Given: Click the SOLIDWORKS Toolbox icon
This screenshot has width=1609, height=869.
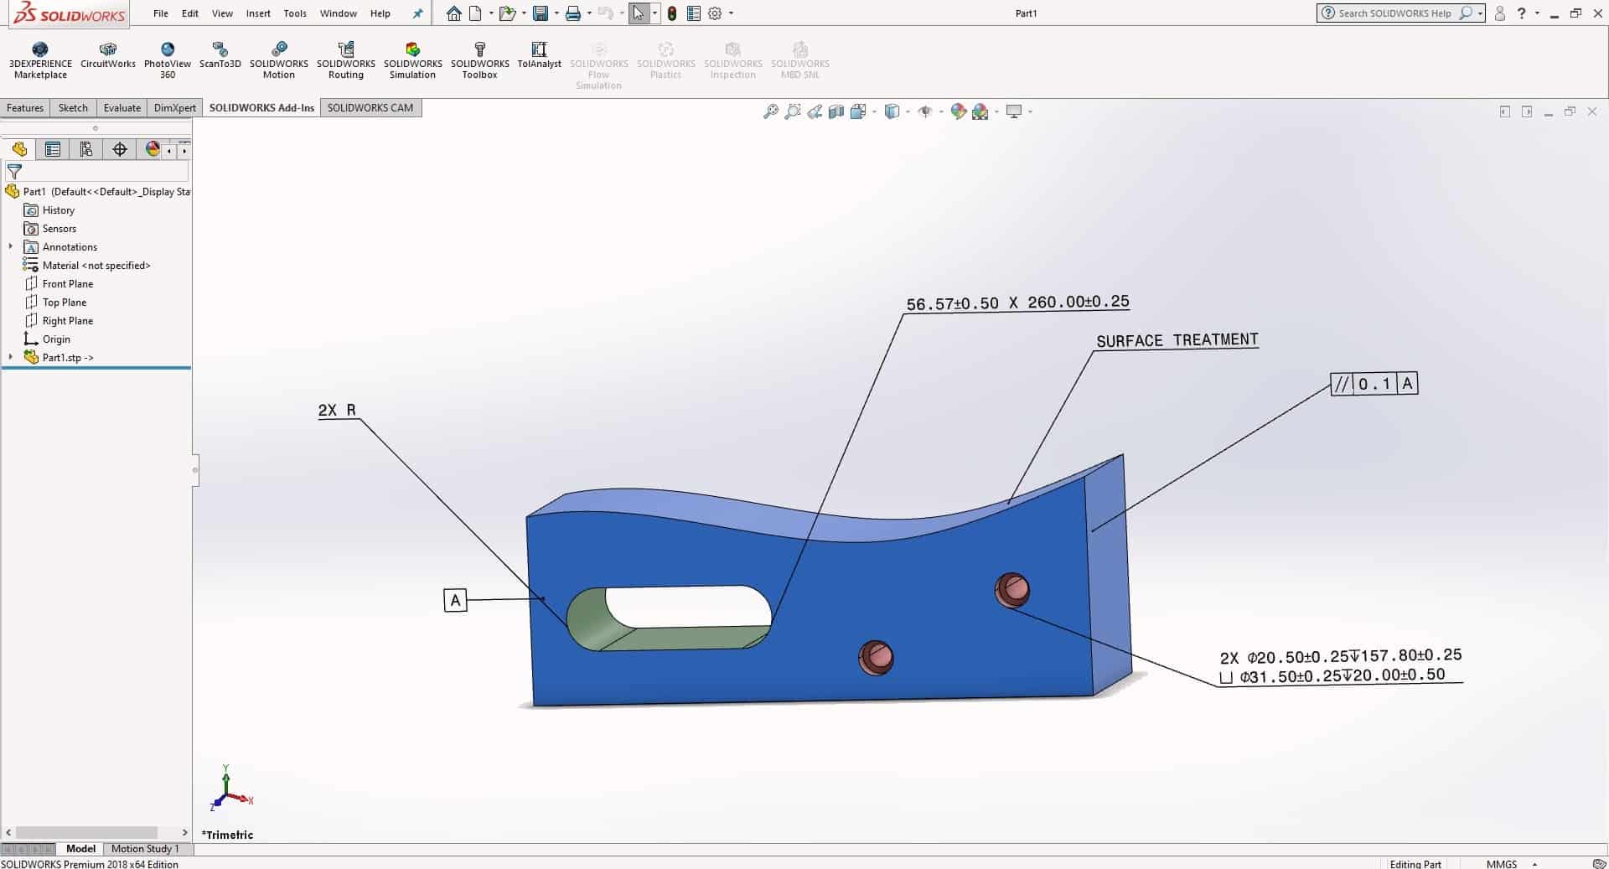Looking at the screenshot, I should [479, 50].
